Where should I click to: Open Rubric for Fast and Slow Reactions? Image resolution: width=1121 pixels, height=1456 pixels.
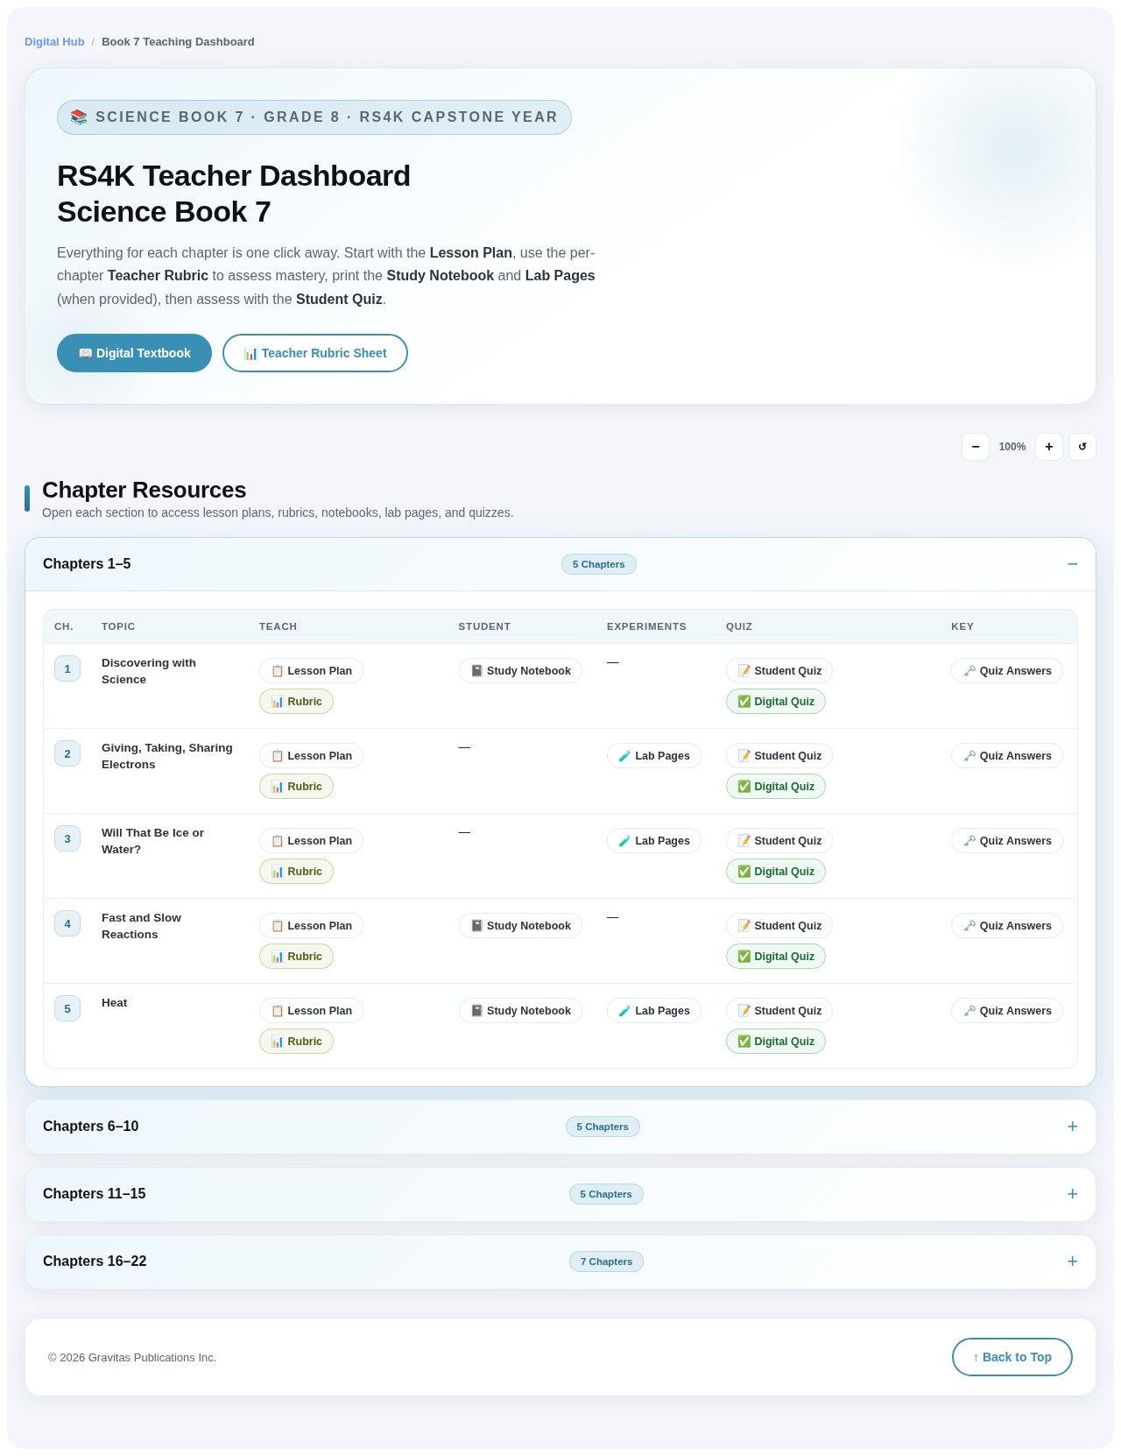296,957
